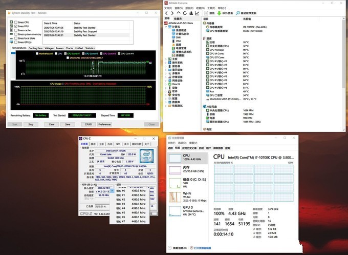This screenshot has height=255, width=348.
Task: Collapse 计算机 node in AIDA64 tree
Action: click(166, 27)
